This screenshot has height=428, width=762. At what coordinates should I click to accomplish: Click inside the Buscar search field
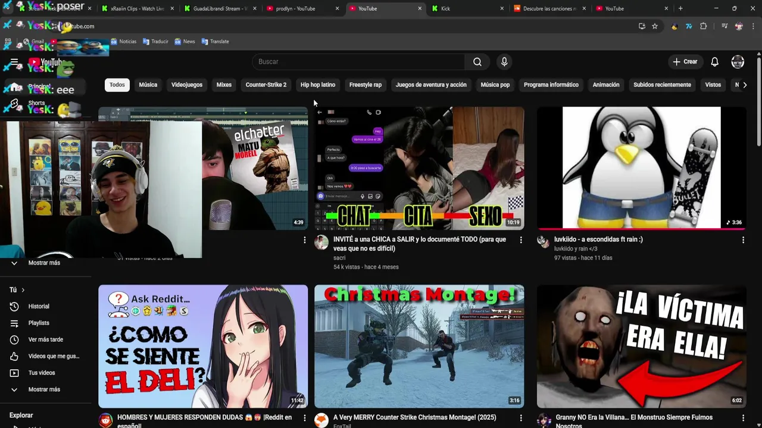[358, 62]
